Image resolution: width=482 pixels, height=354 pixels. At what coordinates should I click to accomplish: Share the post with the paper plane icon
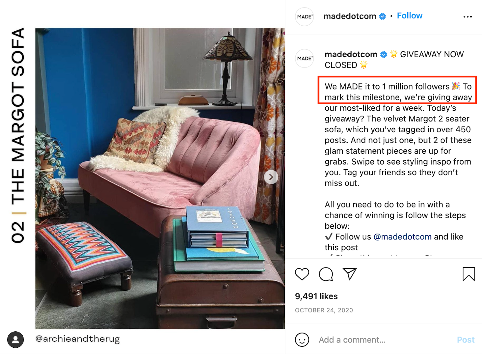coord(350,274)
